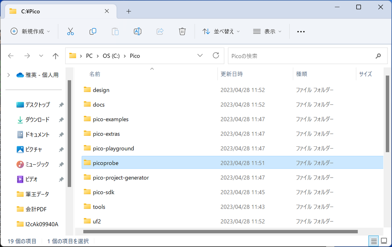Click the design folder icon
This screenshot has height=247, width=392.
pyautogui.click(x=87, y=89)
